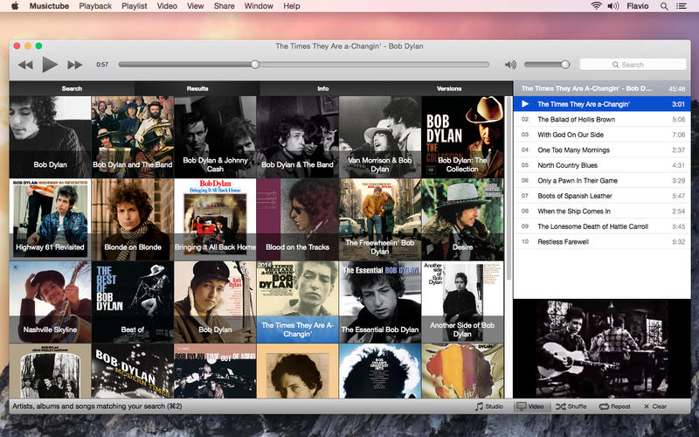Open the Info tab
This screenshot has width=699, height=437.
point(323,88)
